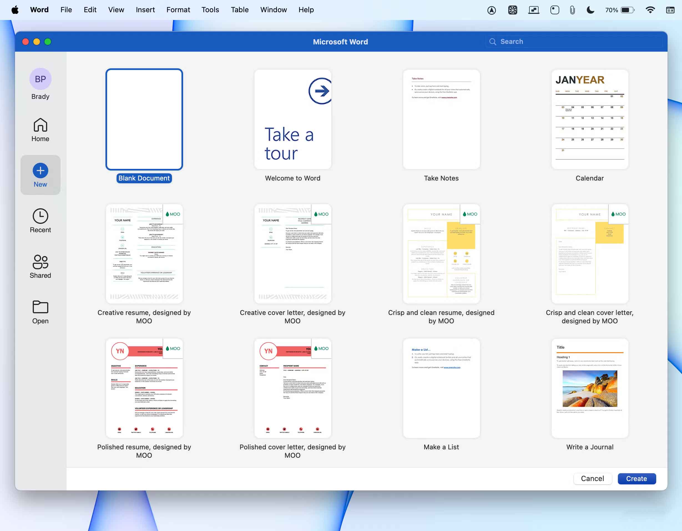Select the Blank Document template
Screen dimensions: 682x531
(144, 119)
